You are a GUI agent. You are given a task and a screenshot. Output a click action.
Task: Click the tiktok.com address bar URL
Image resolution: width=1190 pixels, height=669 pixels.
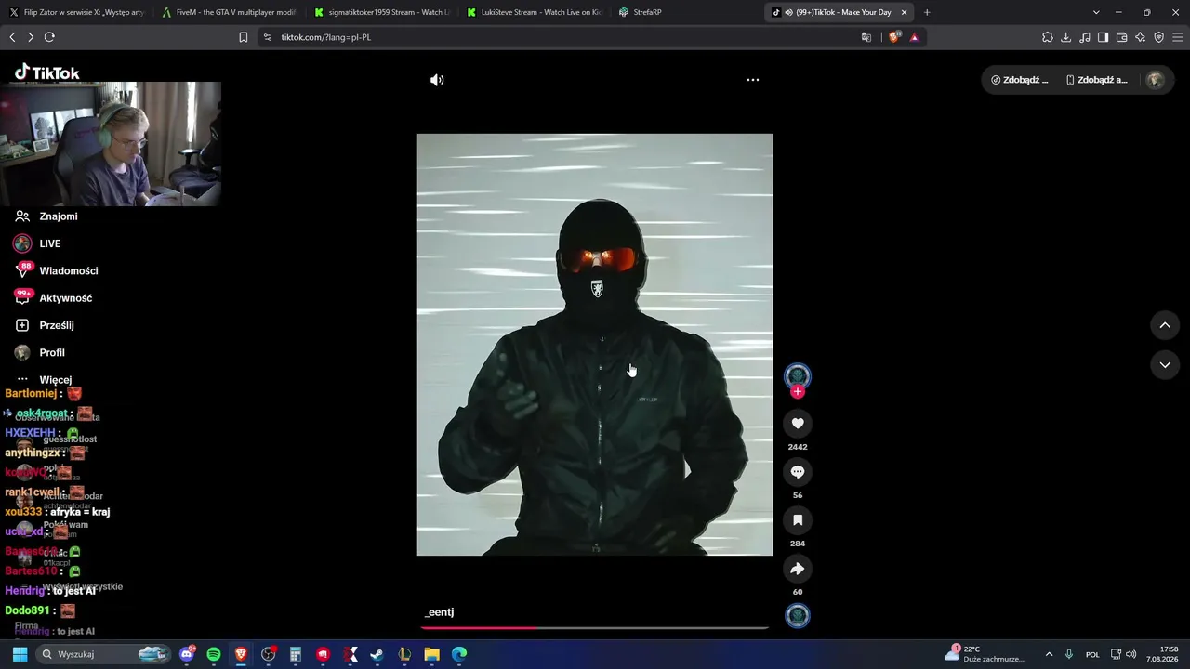(326, 37)
